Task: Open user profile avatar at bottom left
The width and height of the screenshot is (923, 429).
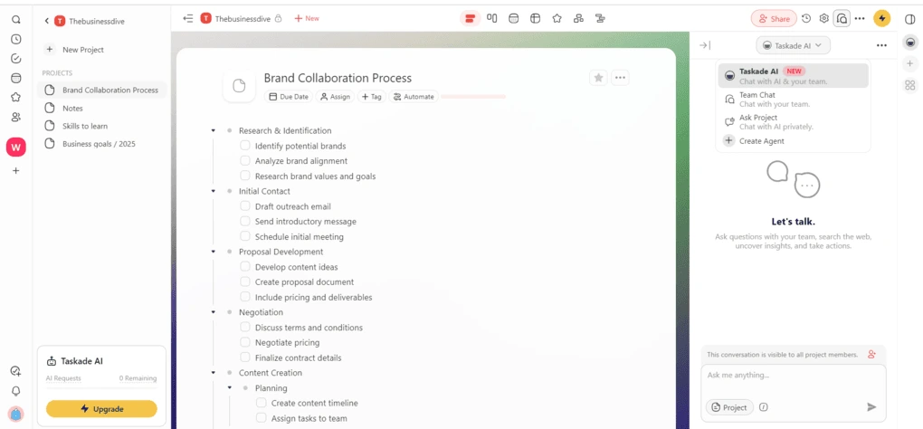Action: [16, 413]
